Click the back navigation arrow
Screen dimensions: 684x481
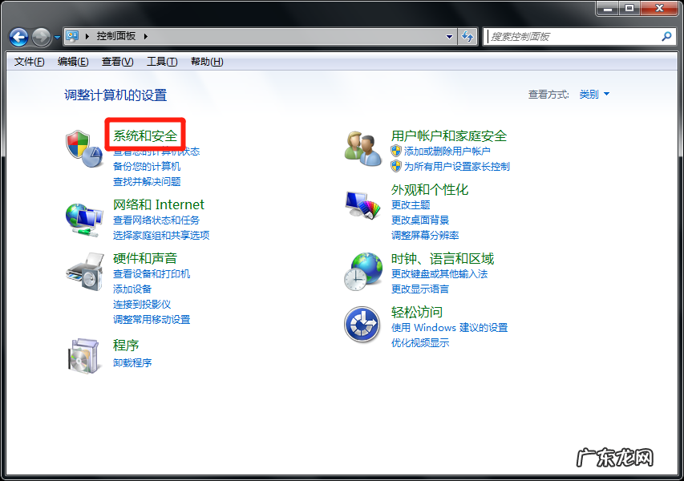click(x=18, y=37)
